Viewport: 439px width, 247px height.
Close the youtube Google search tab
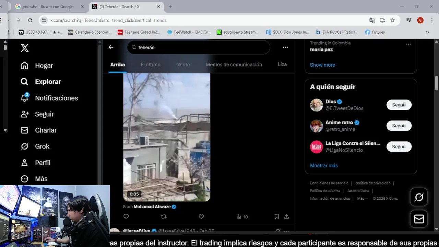point(82,7)
